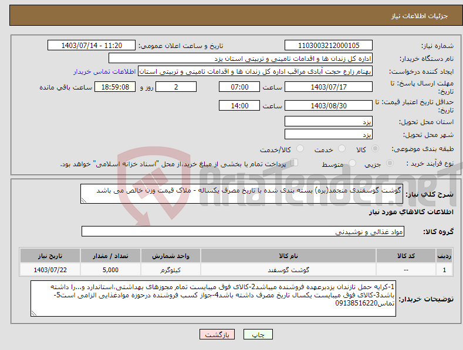
Task: Click the تاریخ نیاز column header
Action: click(50, 256)
